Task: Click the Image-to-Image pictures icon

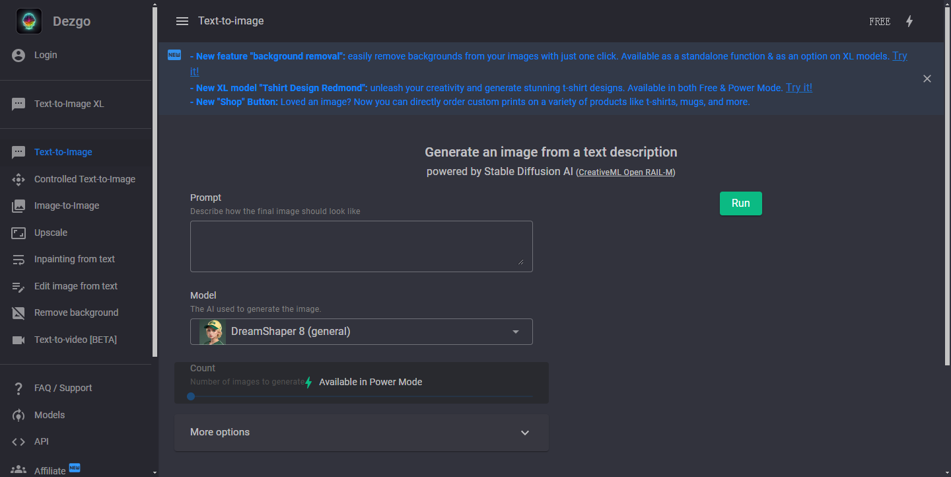Action: click(18, 206)
